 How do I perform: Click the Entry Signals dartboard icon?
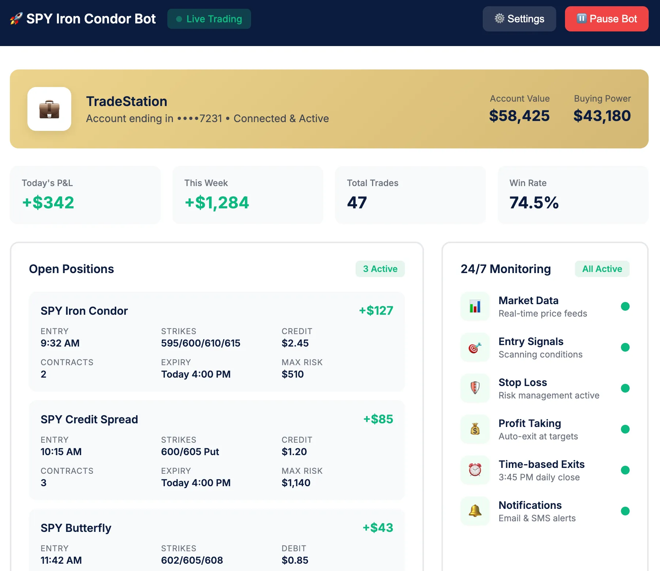point(475,347)
